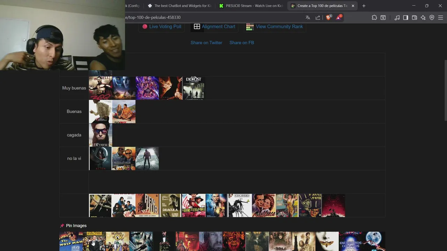
Task: Select the Scissorhands poster in unranked row
Action: click(240, 206)
